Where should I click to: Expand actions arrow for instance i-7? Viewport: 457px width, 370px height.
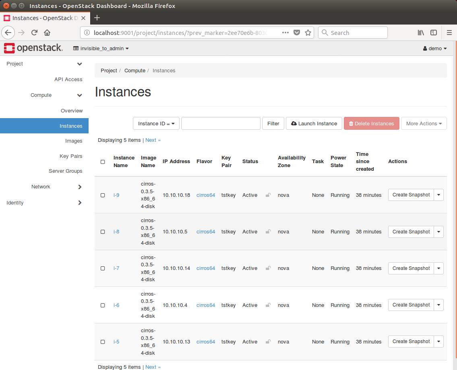pyautogui.click(x=438, y=268)
